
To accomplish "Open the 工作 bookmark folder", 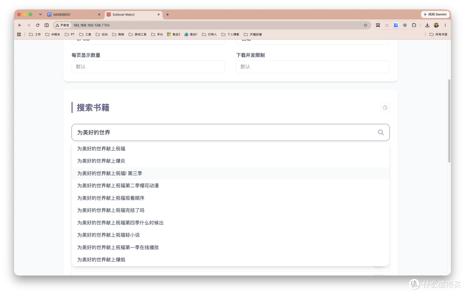I will pos(35,34).
